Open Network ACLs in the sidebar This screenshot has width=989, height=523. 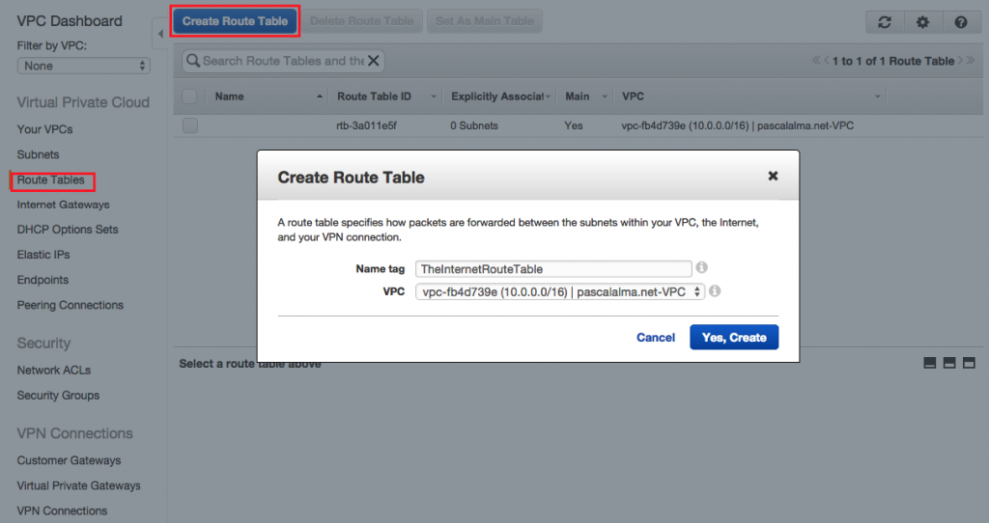click(54, 370)
